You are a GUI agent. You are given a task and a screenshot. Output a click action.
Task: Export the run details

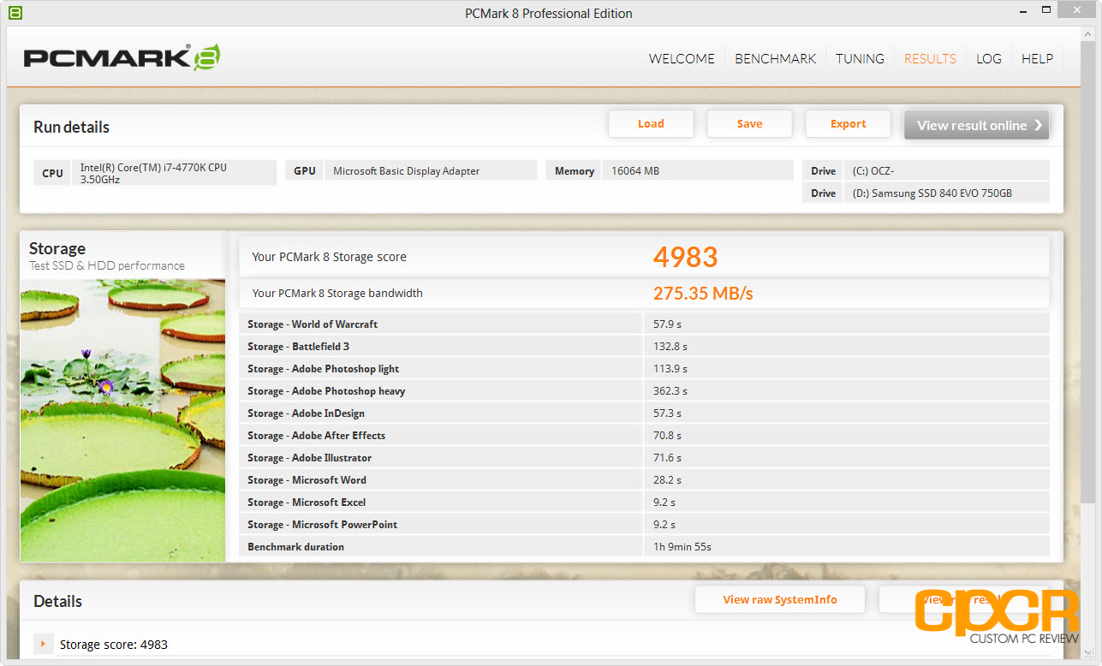pos(848,123)
